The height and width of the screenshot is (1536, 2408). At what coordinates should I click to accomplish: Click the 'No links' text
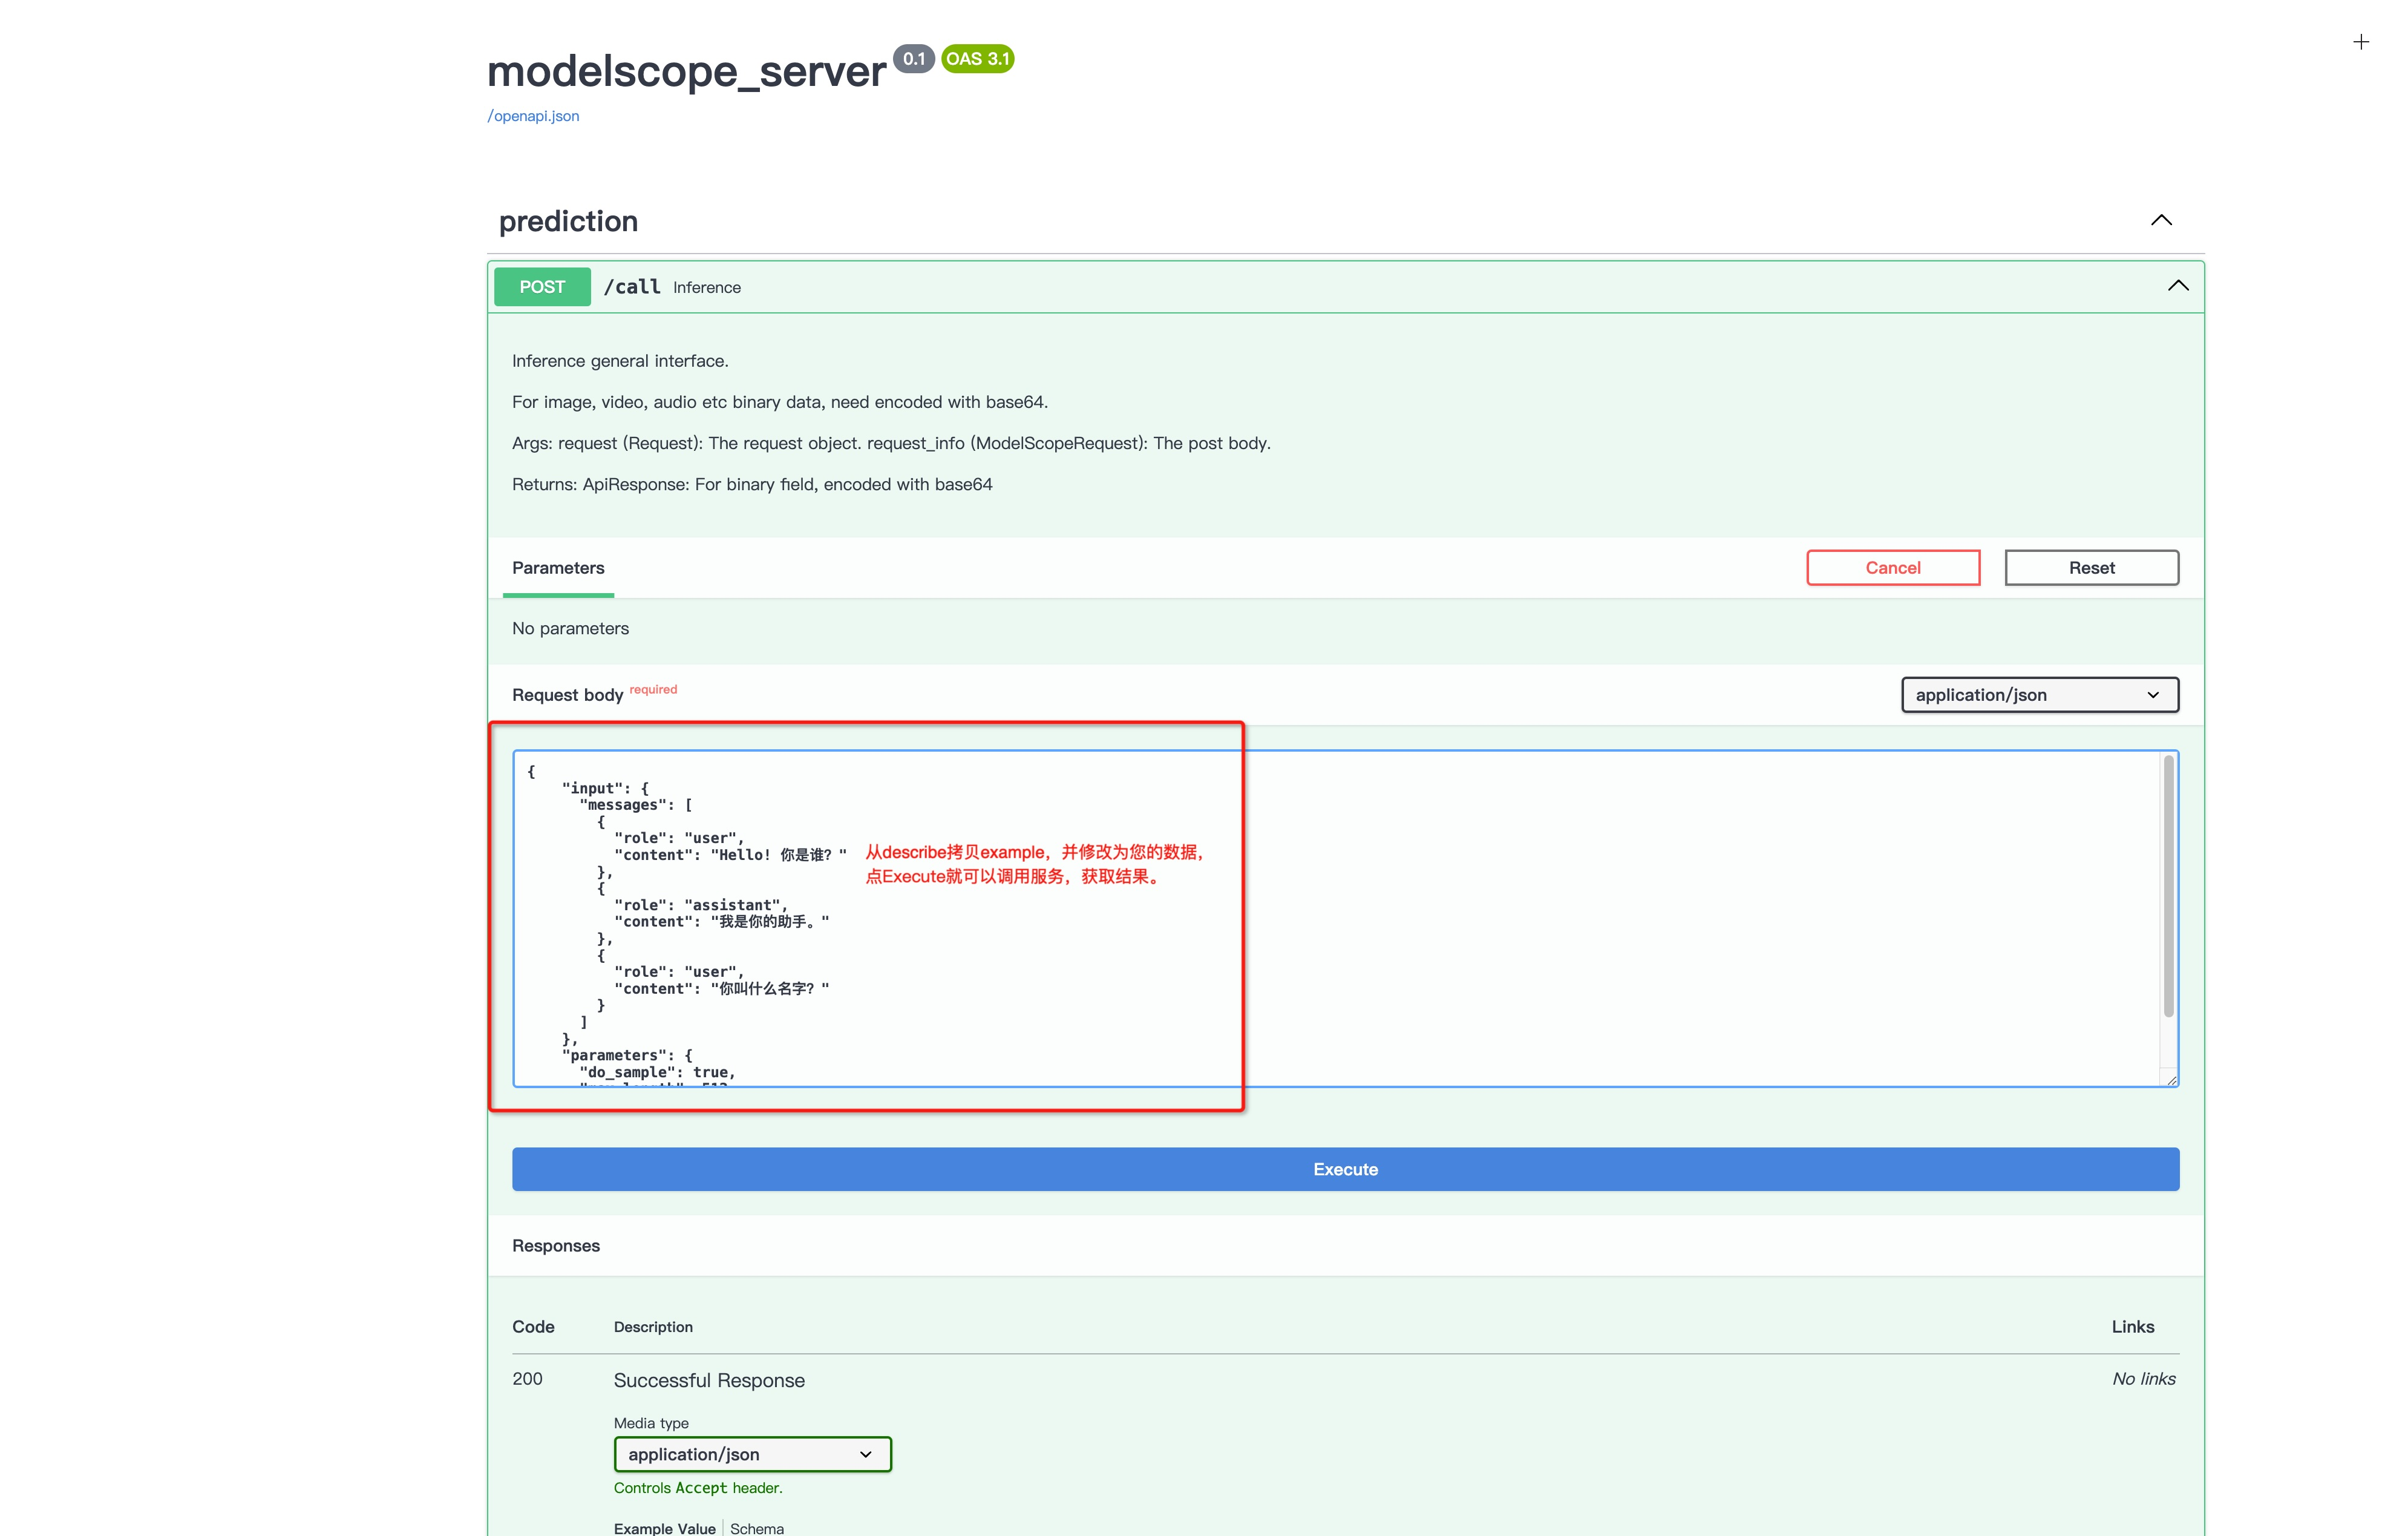[2143, 1379]
